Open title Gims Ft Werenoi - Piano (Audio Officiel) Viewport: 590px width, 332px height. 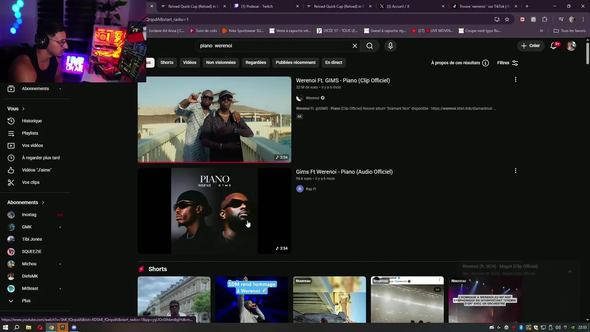pos(344,172)
